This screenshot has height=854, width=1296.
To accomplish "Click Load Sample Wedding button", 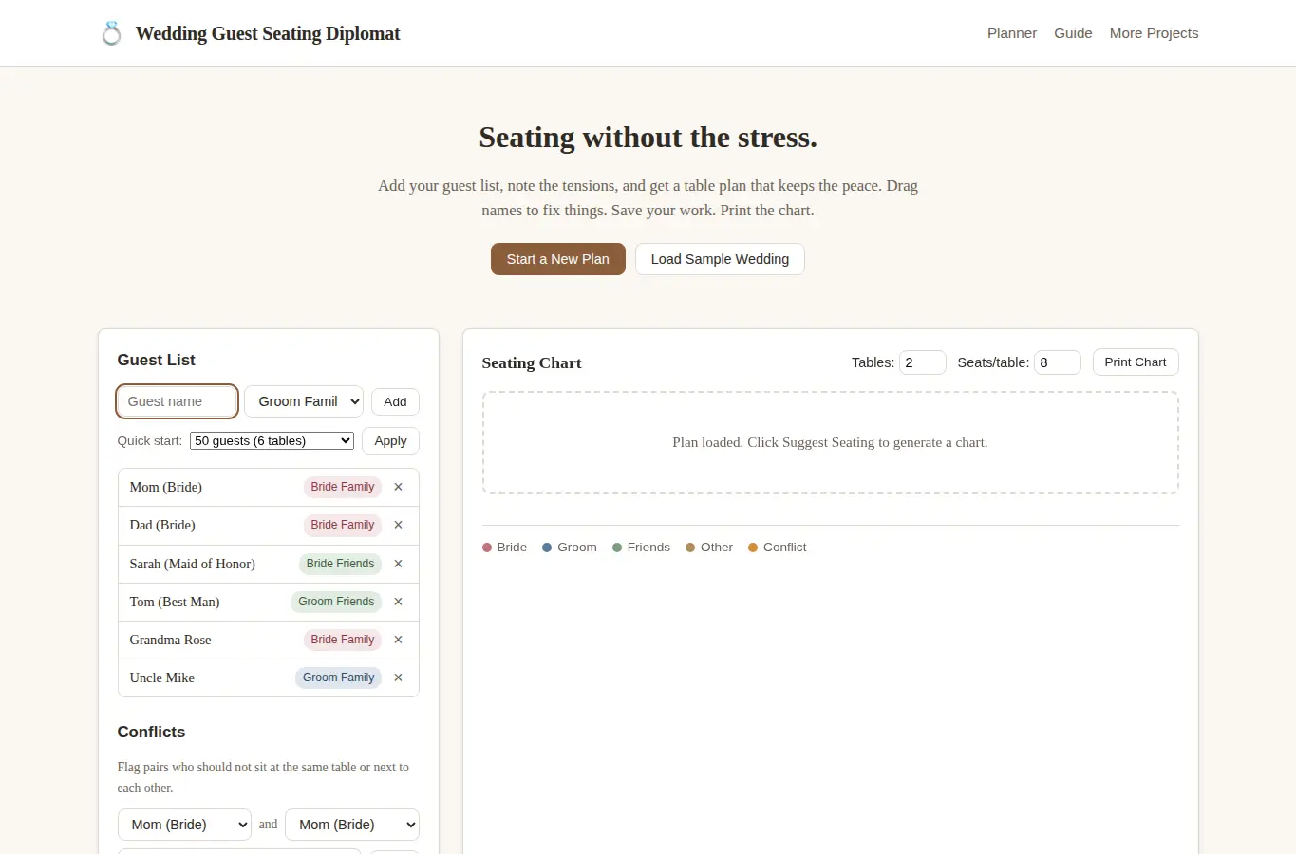I will [720, 259].
